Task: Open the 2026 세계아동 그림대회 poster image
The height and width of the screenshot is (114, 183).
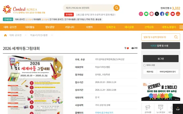Action: 35,85
